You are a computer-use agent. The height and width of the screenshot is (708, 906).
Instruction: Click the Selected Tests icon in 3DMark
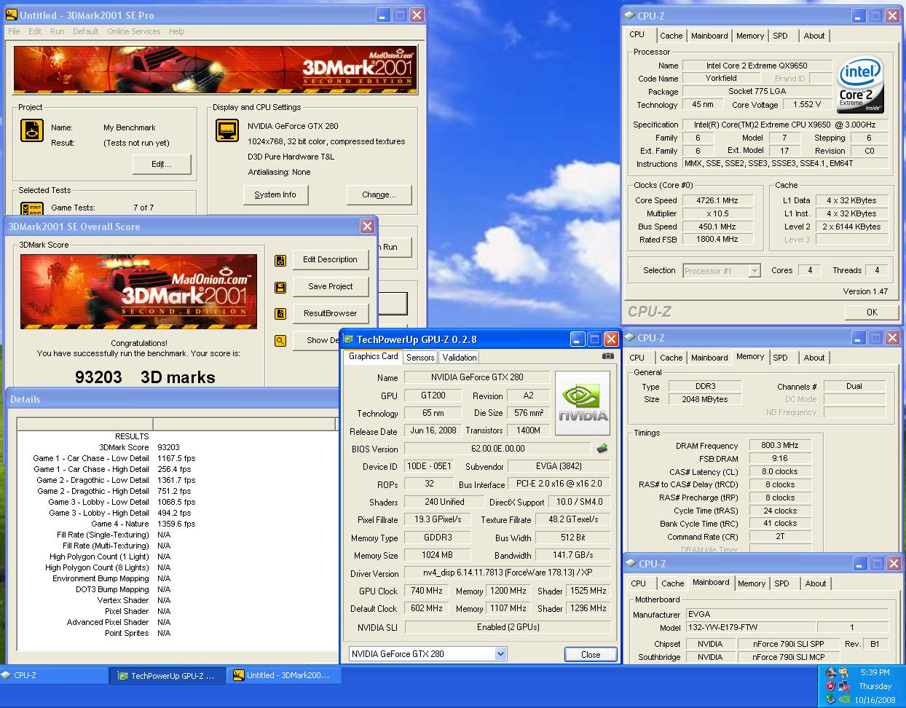click(x=32, y=208)
